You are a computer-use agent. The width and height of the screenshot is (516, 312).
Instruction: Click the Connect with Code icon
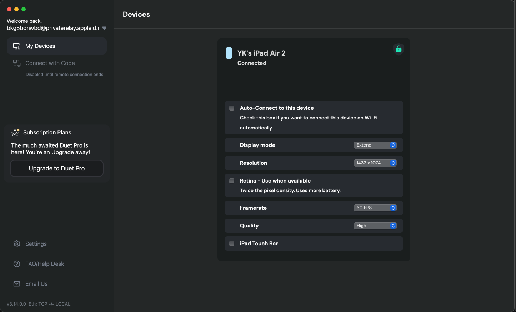click(x=17, y=63)
